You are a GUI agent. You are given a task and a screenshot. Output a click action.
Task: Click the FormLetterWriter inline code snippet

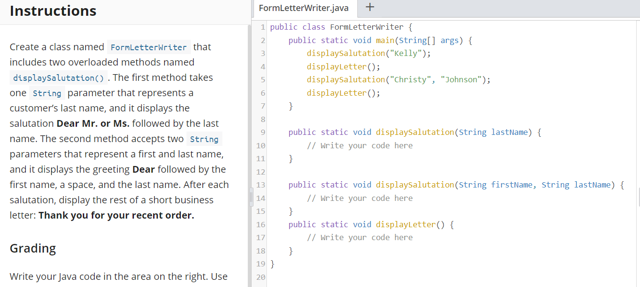tap(148, 47)
